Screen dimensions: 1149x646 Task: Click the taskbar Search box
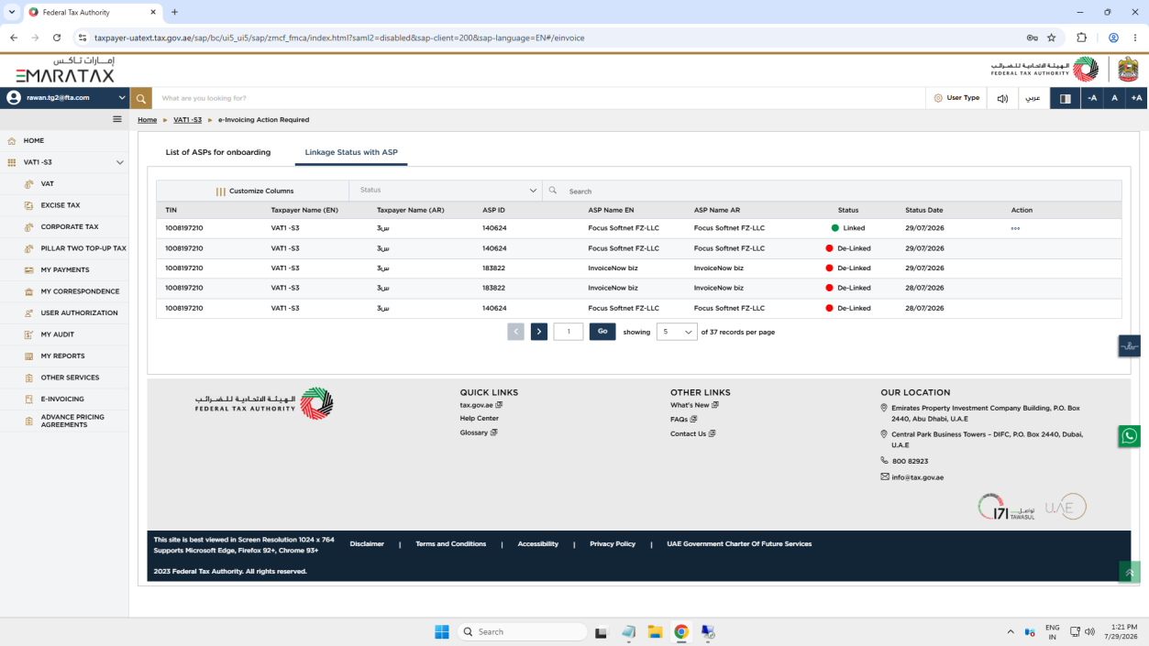[523, 632]
